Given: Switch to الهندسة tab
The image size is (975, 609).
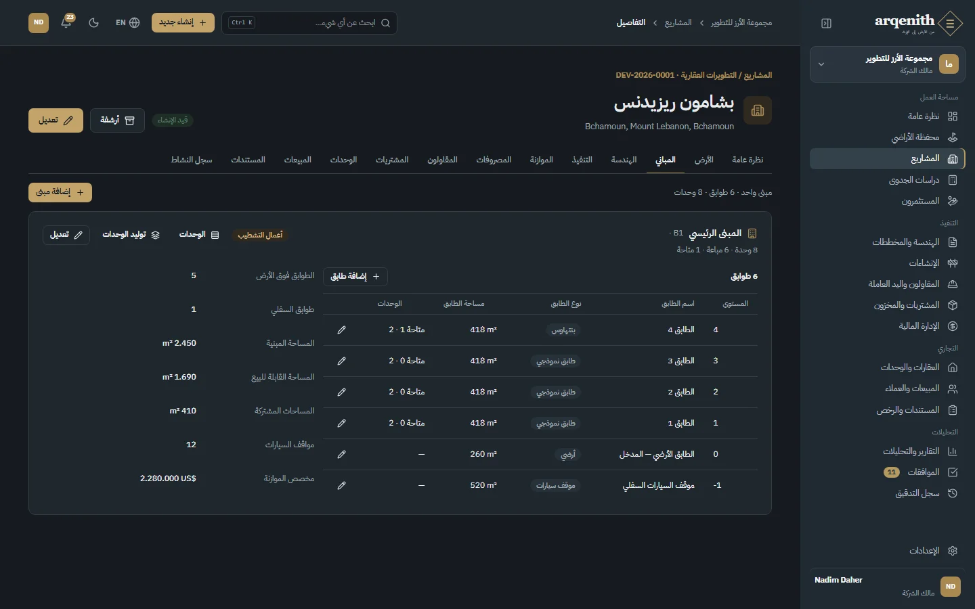Looking at the screenshot, I should 624,160.
